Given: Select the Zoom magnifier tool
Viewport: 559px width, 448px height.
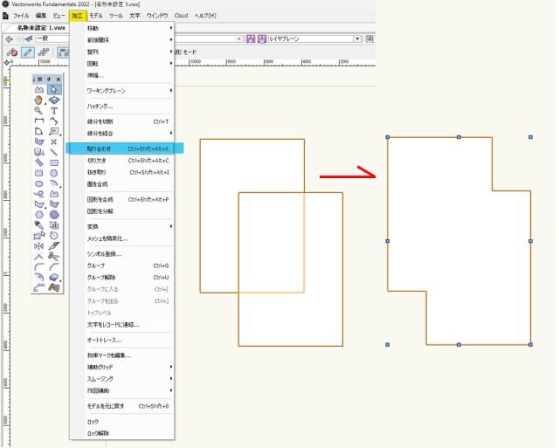Looking at the screenshot, I should coord(39,111).
